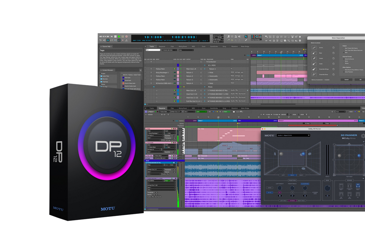Open Korg Keystage input dropdown in toolbar

pos(256,39)
